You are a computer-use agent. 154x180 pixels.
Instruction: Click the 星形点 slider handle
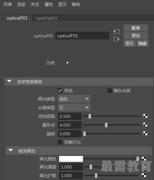coord(106,125)
